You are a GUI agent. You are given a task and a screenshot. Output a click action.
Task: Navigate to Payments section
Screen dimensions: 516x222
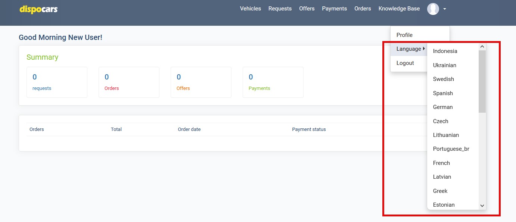(334, 9)
